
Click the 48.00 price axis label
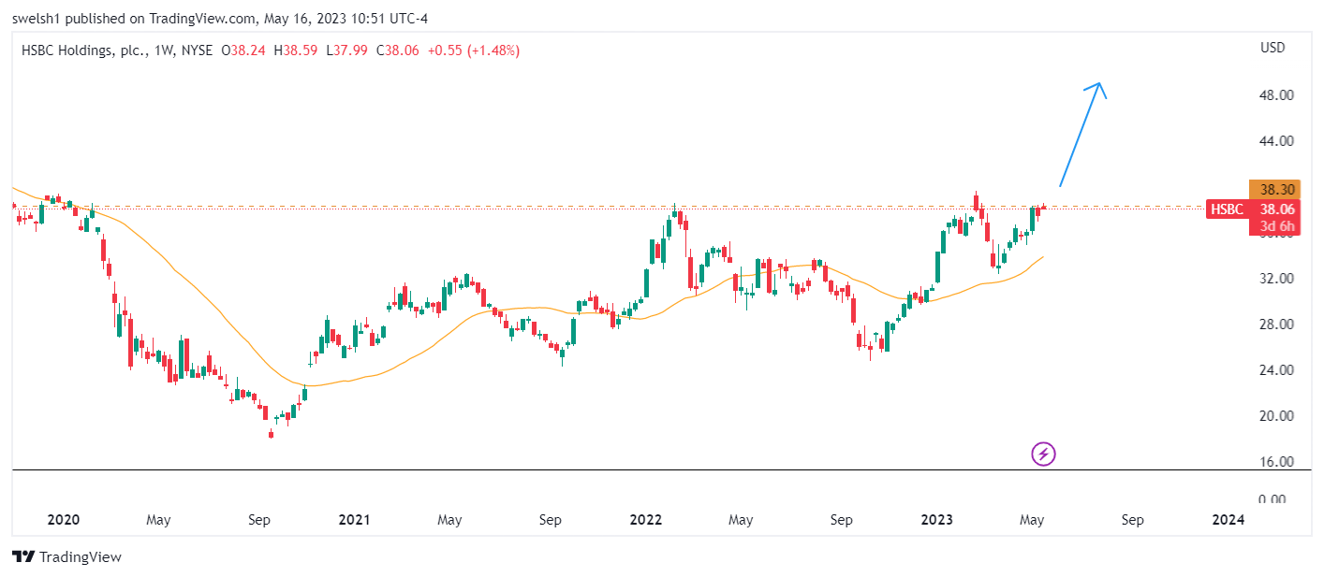coord(1277,95)
